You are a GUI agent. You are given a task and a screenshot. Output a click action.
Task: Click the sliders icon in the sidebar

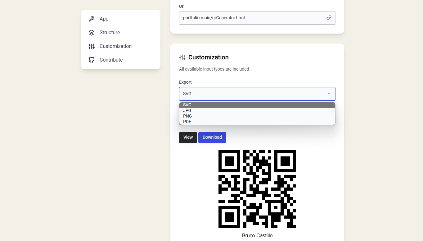92,46
